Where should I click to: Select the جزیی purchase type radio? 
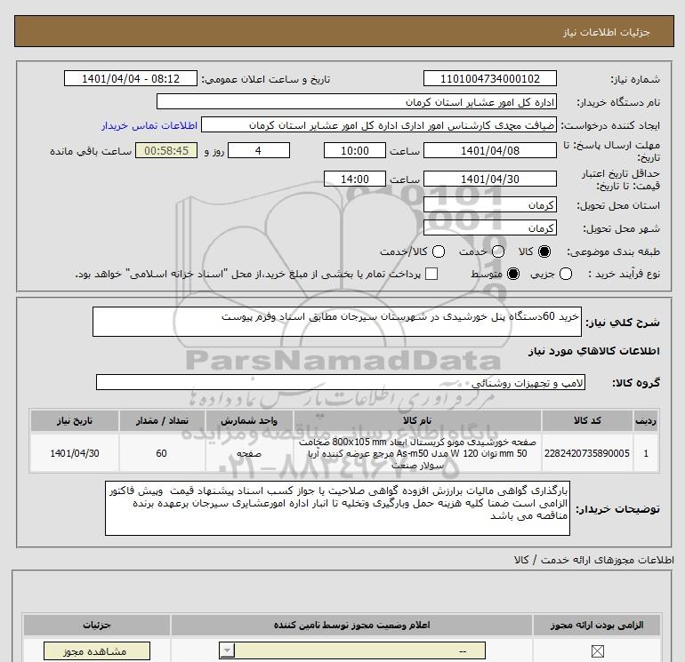566,274
